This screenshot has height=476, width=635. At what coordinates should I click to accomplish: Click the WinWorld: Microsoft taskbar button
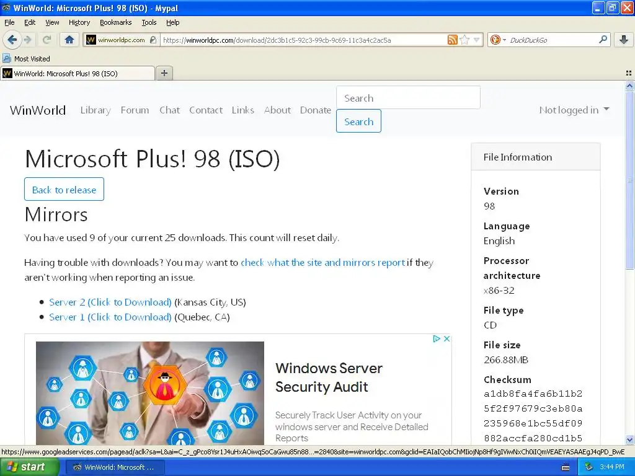click(115, 467)
